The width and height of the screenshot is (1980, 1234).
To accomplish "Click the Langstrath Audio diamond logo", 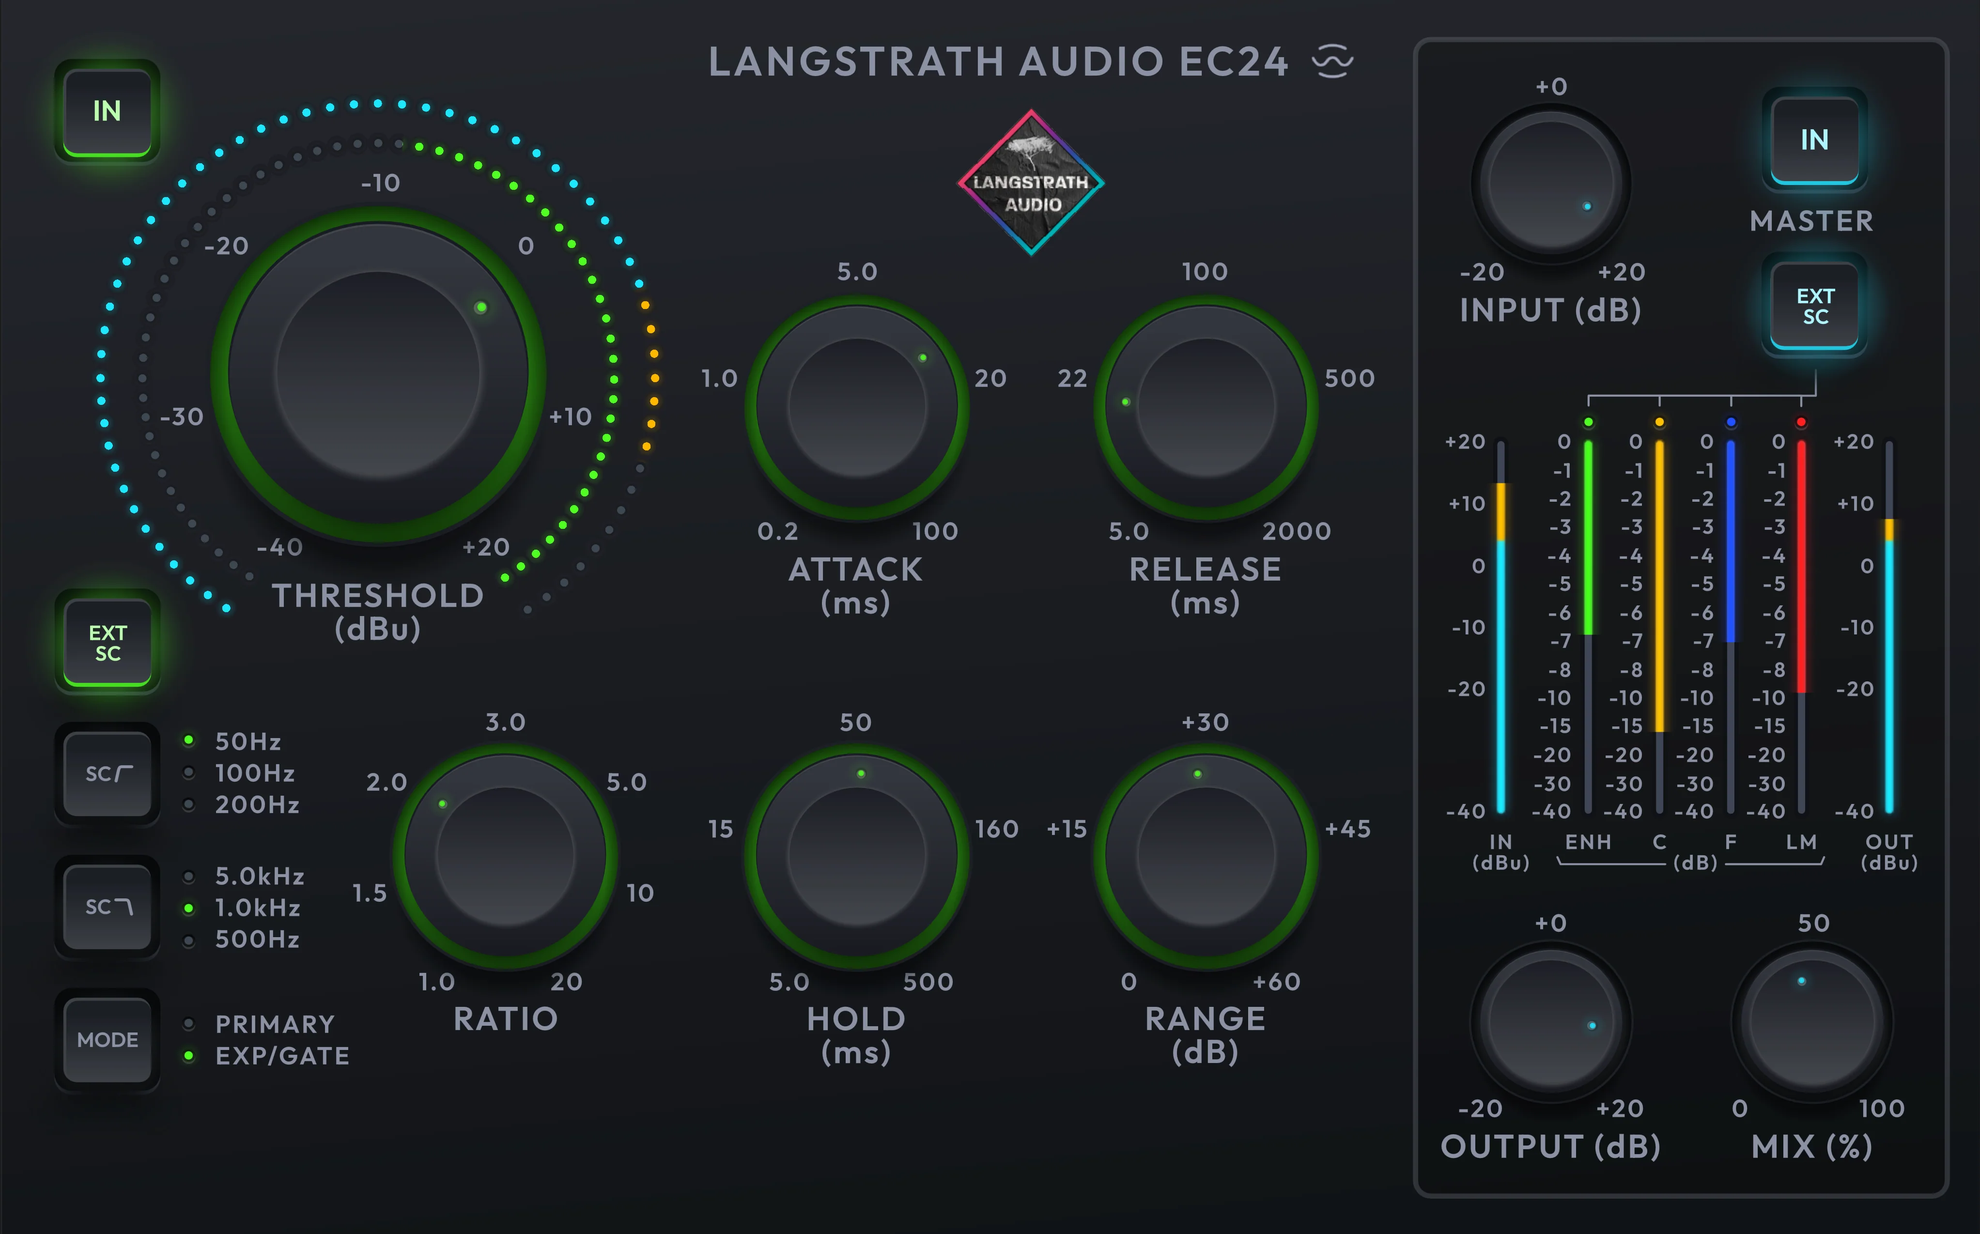I will 1031,183.
